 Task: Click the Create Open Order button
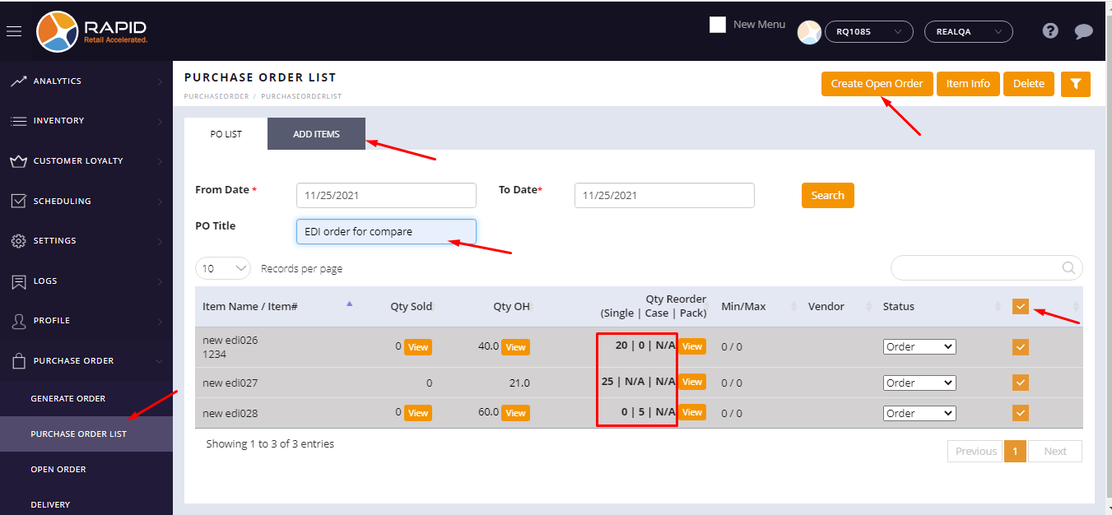click(877, 84)
